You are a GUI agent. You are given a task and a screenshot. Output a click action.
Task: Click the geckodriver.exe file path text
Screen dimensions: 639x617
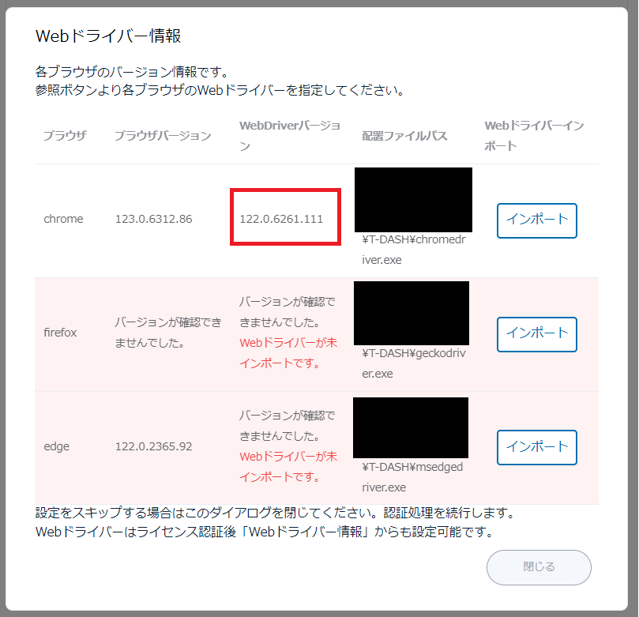pos(414,363)
